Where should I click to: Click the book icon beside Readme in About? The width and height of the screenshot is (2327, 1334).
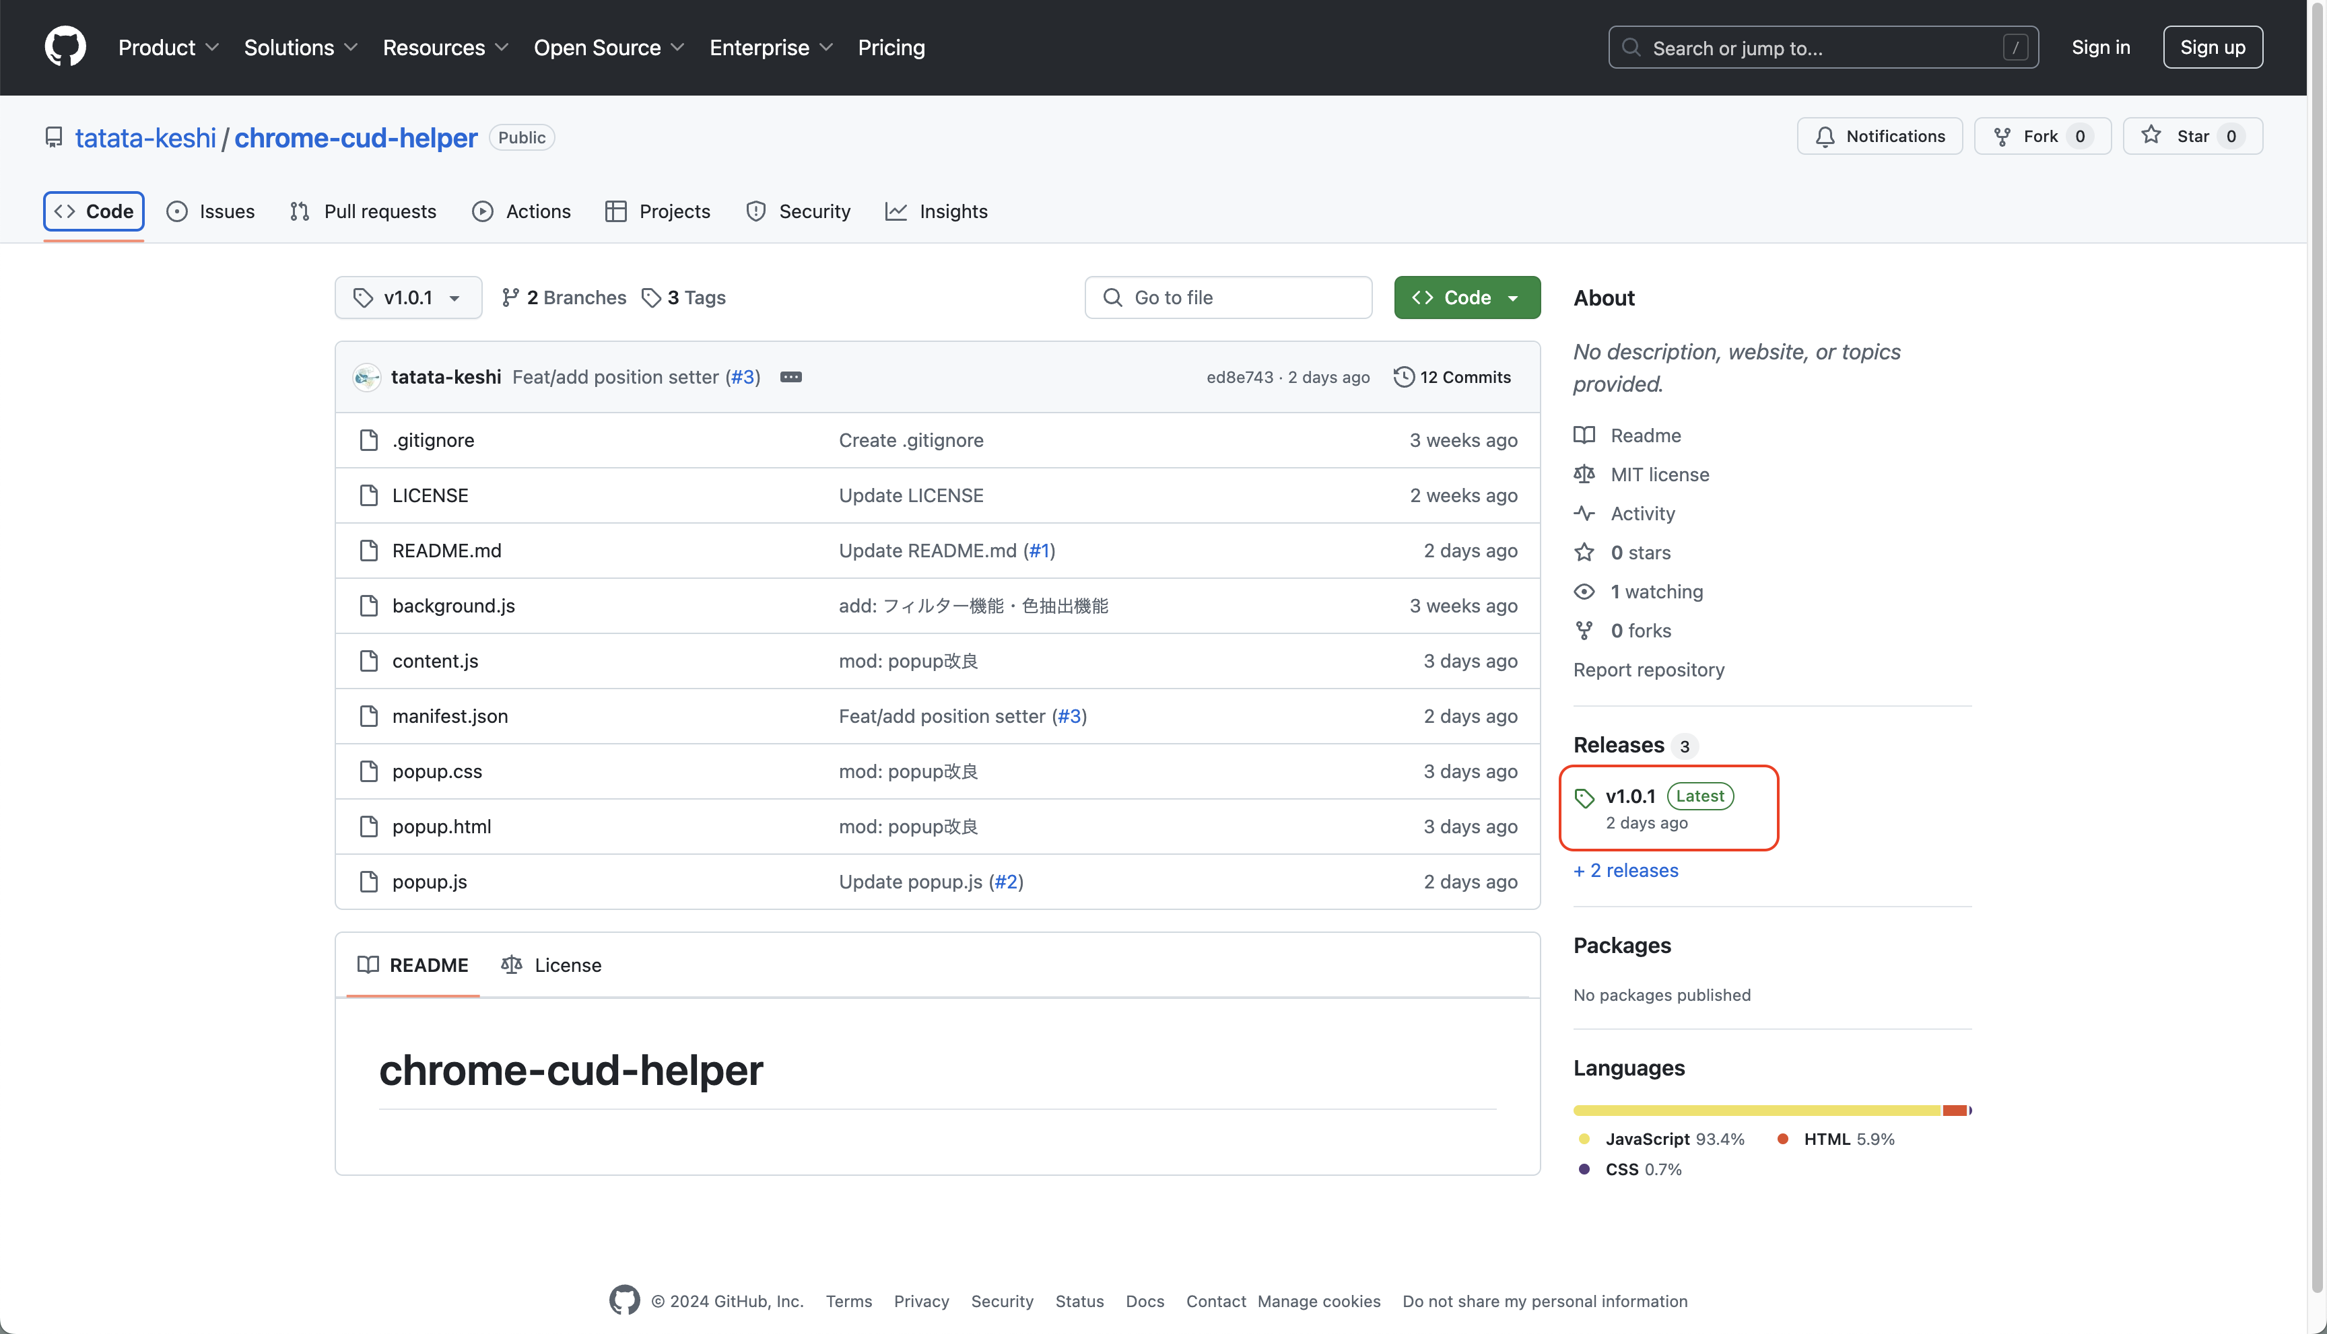1584,435
